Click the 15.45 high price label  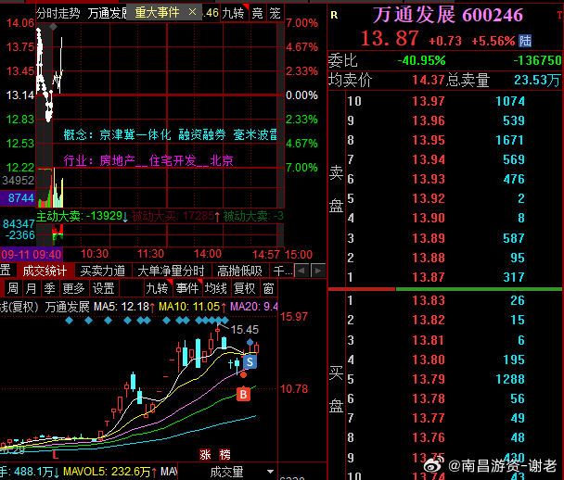click(245, 330)
